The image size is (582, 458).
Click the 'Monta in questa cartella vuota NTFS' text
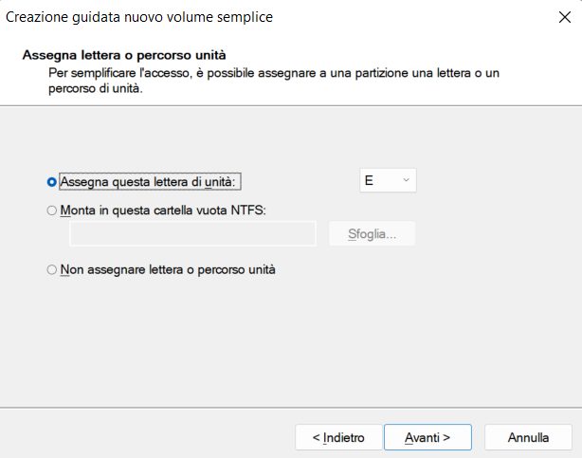coord(163,211)
